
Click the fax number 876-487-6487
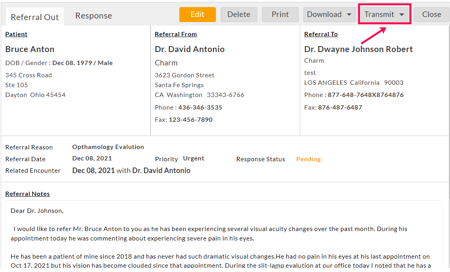[x=340, y=108]
